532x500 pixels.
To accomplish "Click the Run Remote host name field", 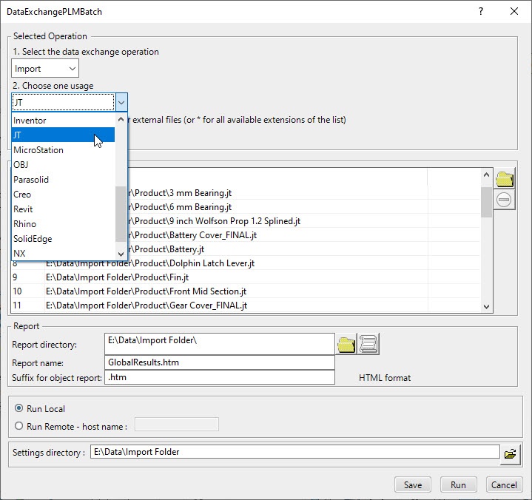I will [x=176, y=425].
